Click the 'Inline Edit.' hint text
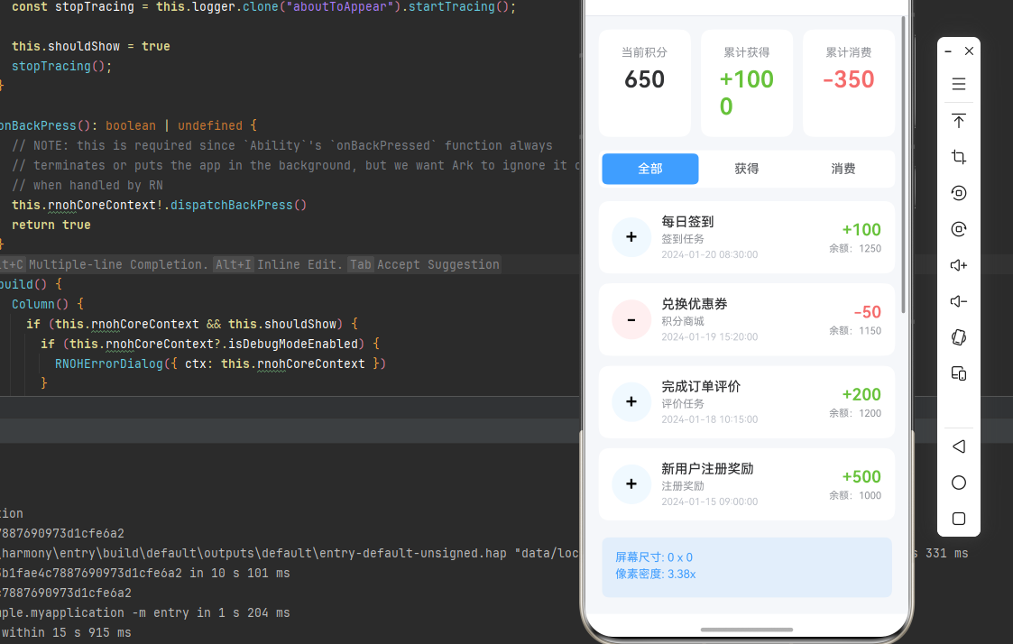This screenshot has width=1013, height=644. click(x=299, y=264)
